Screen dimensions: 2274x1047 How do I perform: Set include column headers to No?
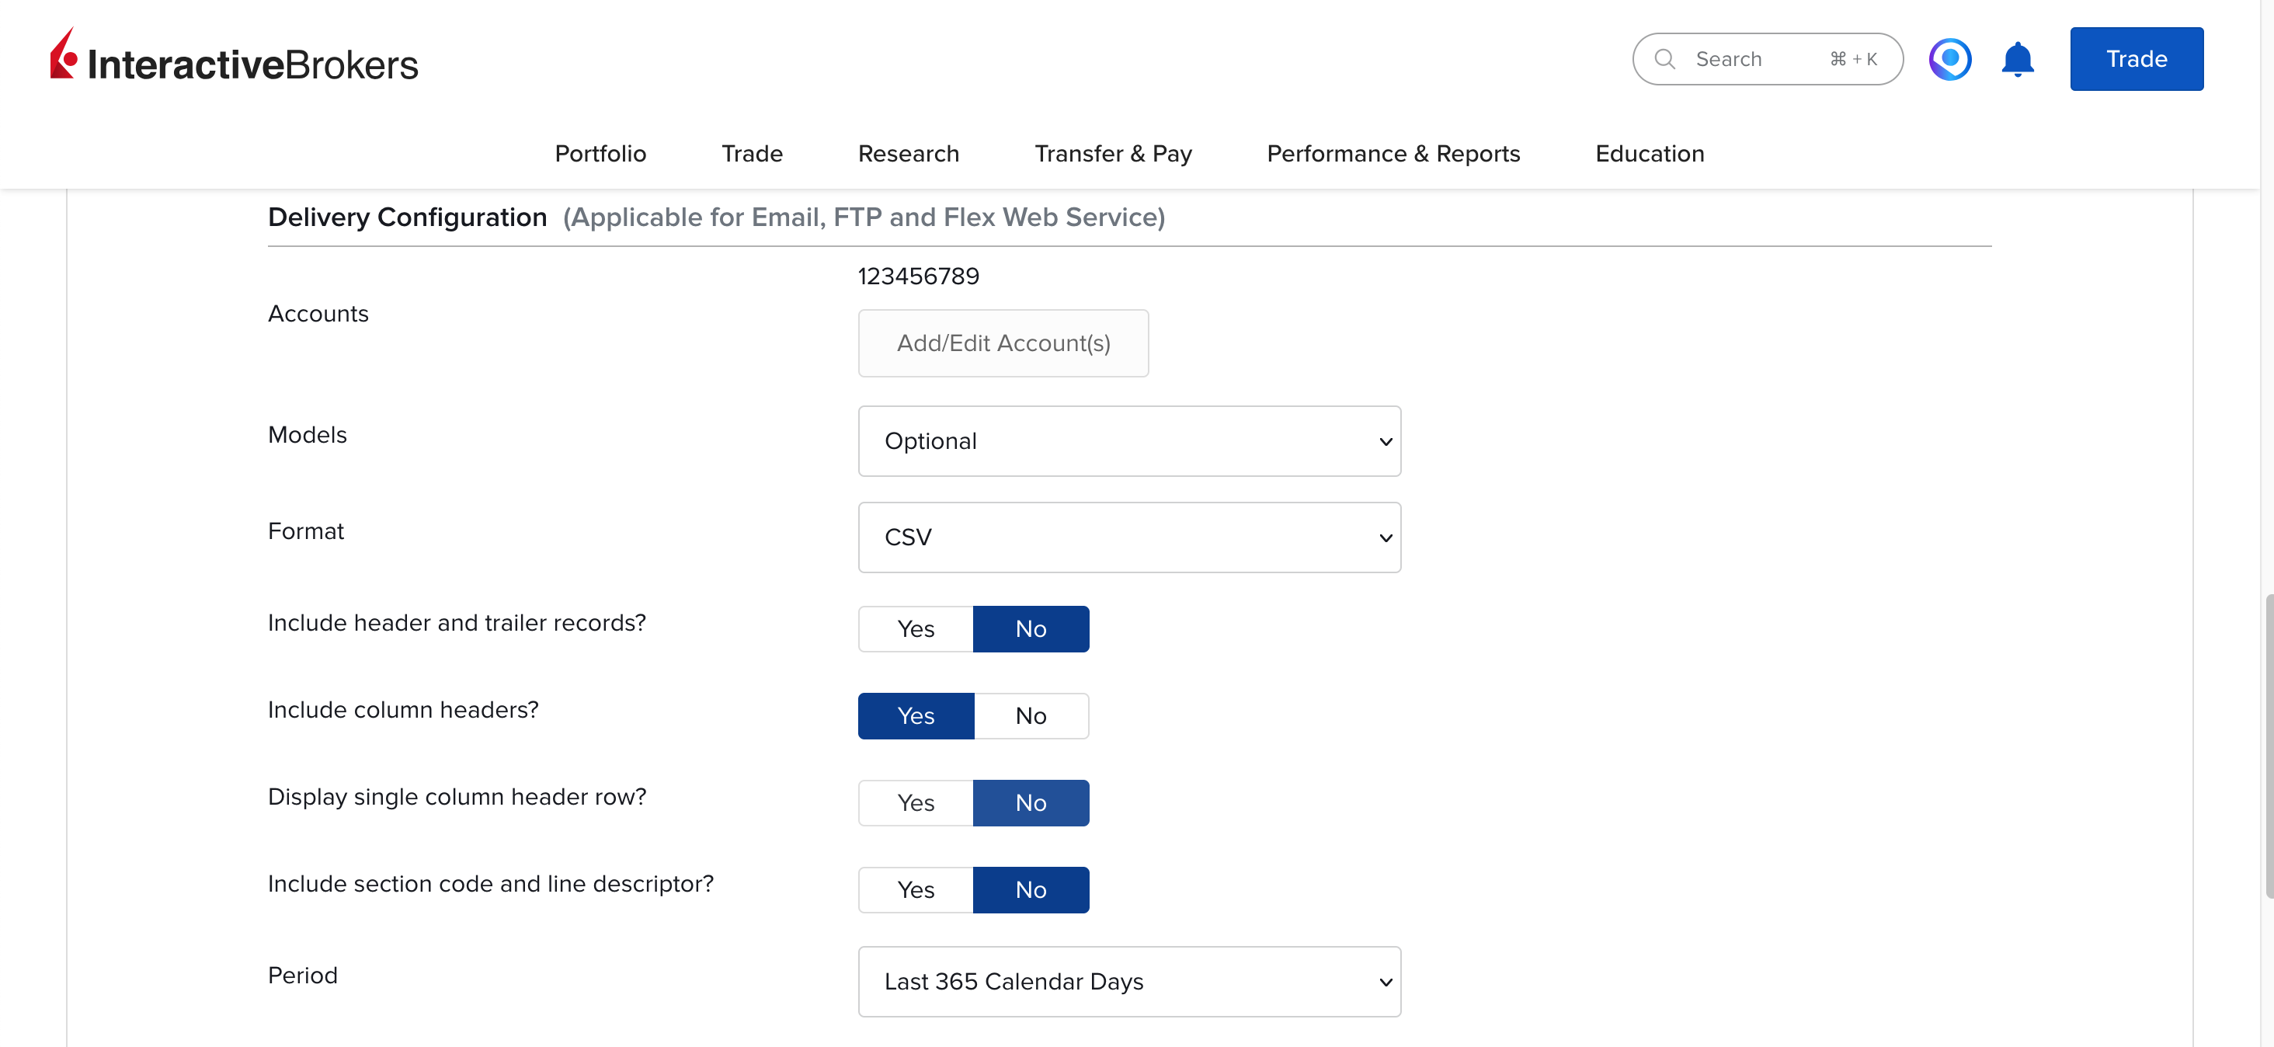point(1031,716)
